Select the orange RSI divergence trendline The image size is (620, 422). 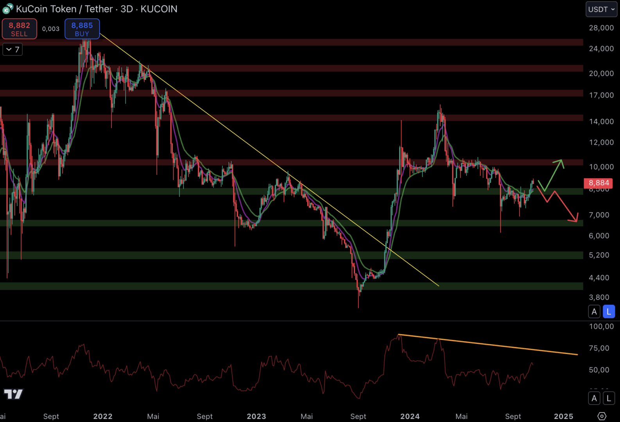click(x=488, y=345)
